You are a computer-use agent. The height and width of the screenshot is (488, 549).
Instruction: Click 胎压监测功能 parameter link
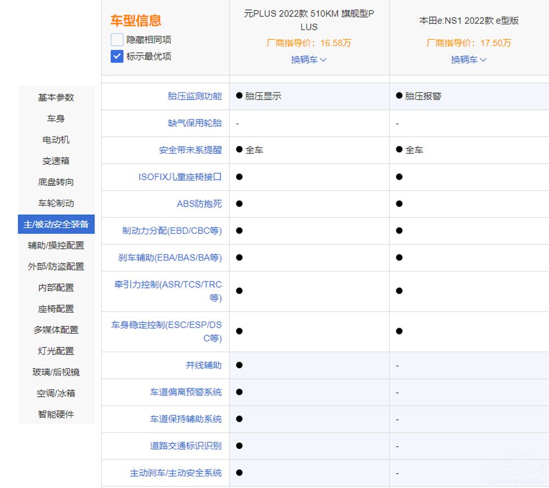point(194,96)
